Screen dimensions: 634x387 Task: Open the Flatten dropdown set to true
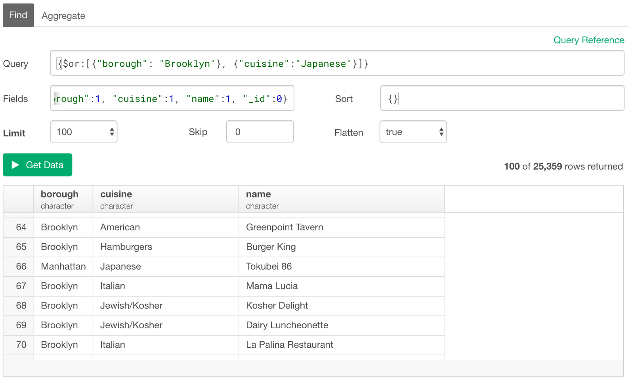(413, 132)
